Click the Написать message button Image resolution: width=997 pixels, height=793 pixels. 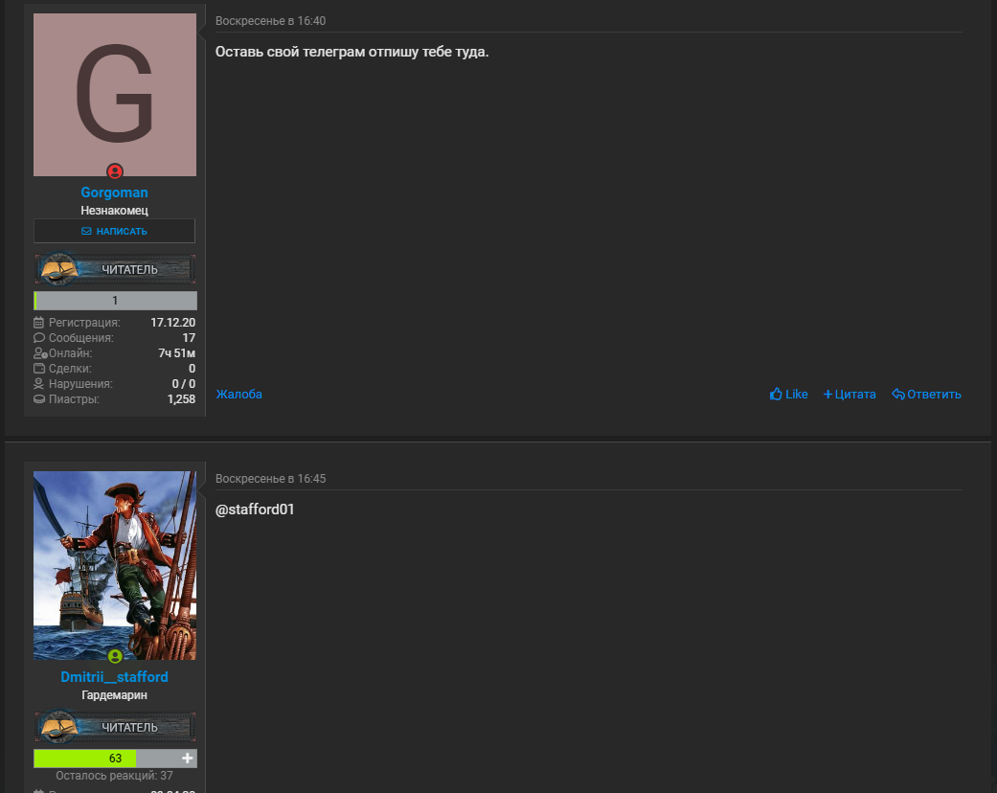115,231
